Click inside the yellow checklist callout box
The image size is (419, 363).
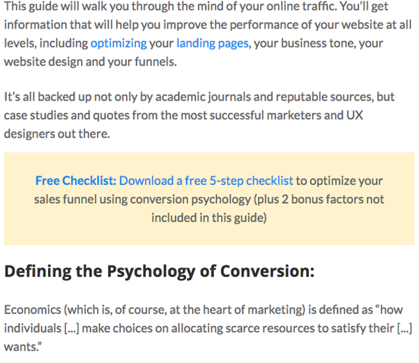209,199
